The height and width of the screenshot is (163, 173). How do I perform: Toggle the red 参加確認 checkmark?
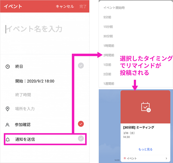click(x=81, y=124)
